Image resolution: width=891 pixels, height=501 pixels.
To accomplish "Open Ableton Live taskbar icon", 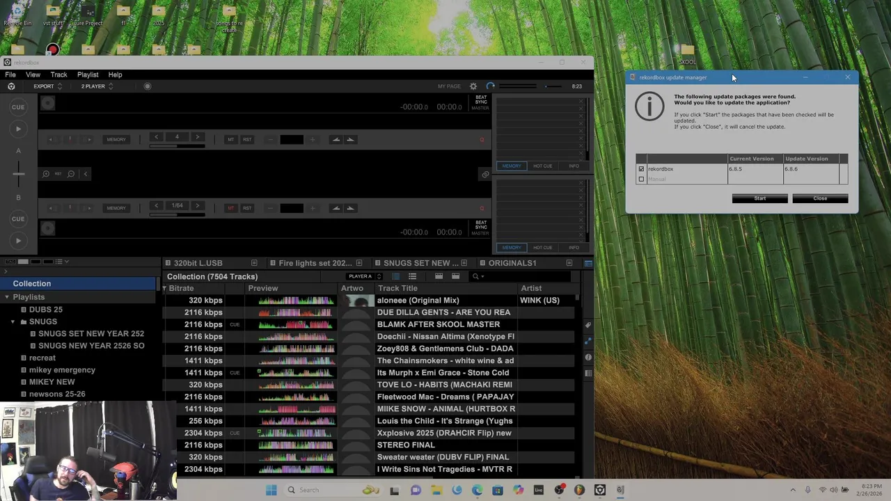I will tap(538, 490).
